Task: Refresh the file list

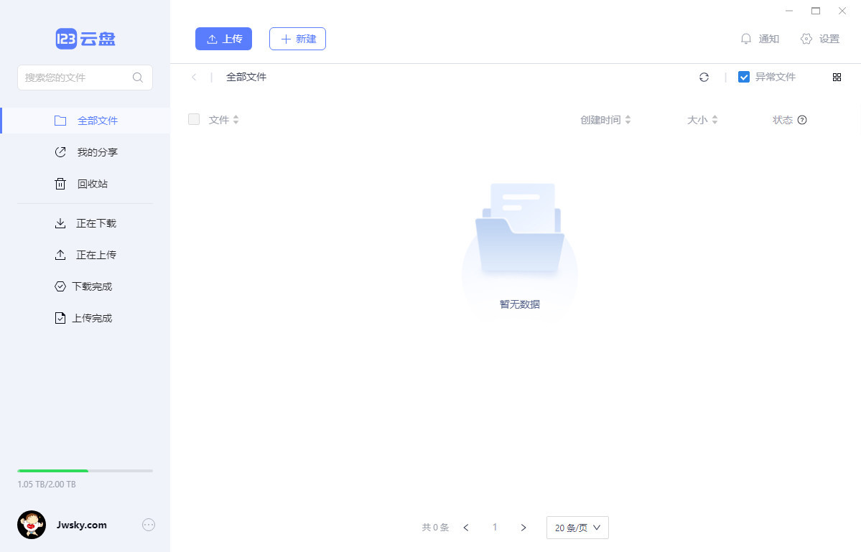Action: [704, 77]
